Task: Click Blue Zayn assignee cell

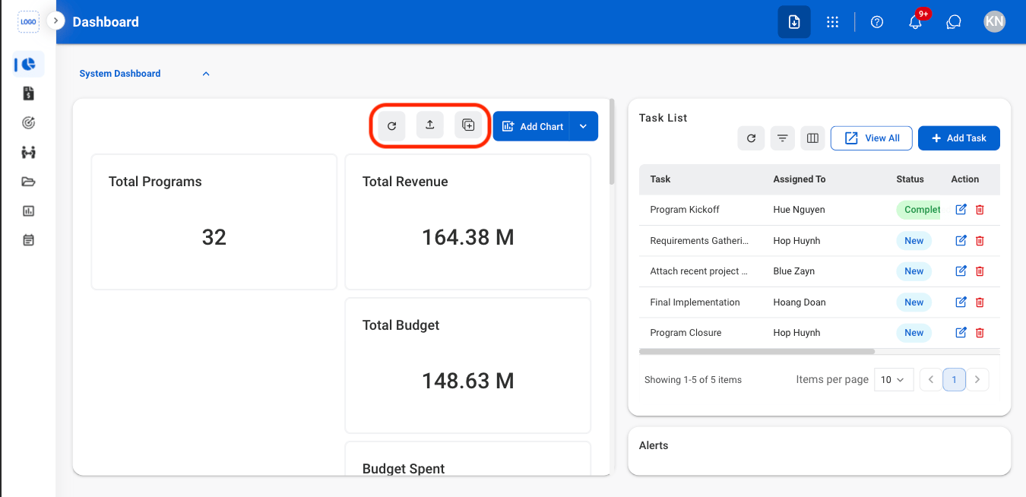Action: coord(793,271)
